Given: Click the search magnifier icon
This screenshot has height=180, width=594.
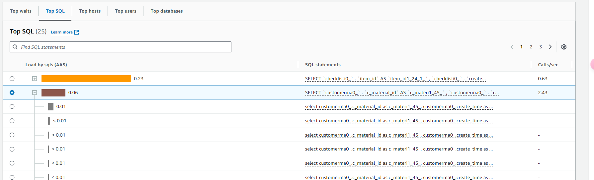Looking at the screenshot, I should 15,47.
